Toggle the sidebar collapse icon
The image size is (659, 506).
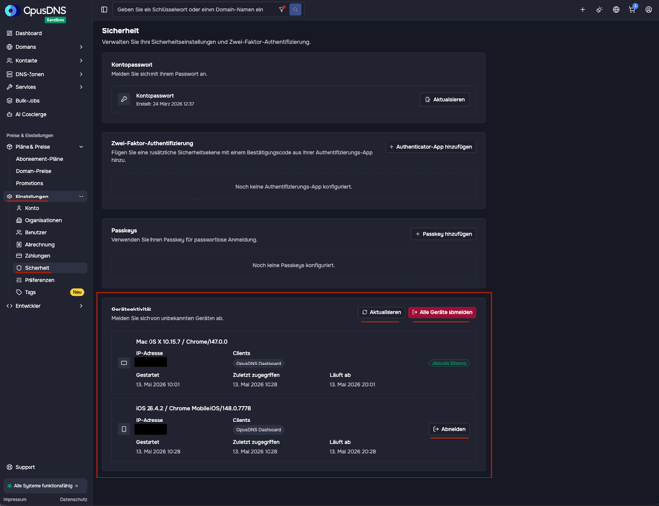pos(104,9)
